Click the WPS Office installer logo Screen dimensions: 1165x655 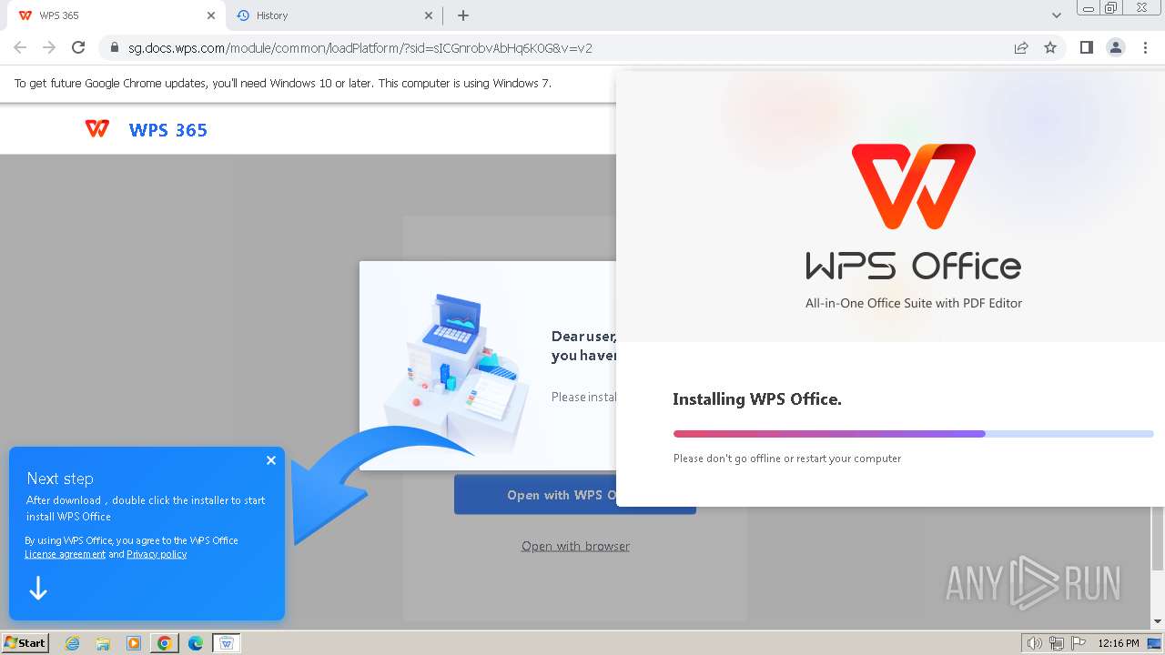click(x=914, y=186)
